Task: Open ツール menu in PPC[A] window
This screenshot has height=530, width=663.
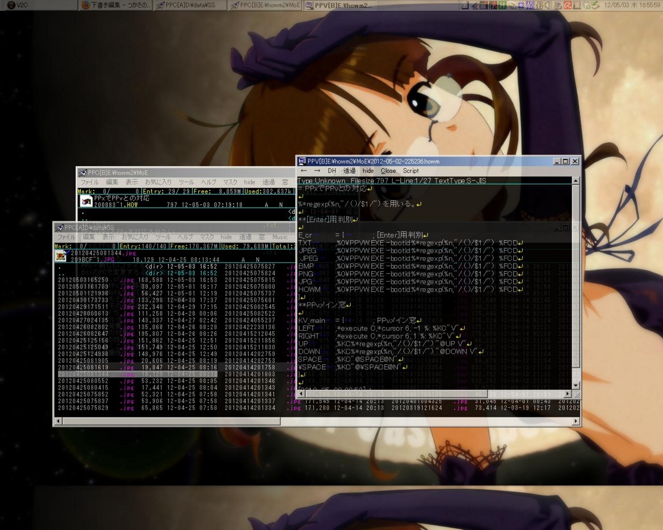Action: click(x=163, y=237)
